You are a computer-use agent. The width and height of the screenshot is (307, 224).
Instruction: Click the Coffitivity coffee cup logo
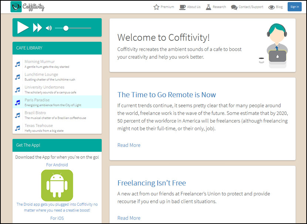pos(16,7)
